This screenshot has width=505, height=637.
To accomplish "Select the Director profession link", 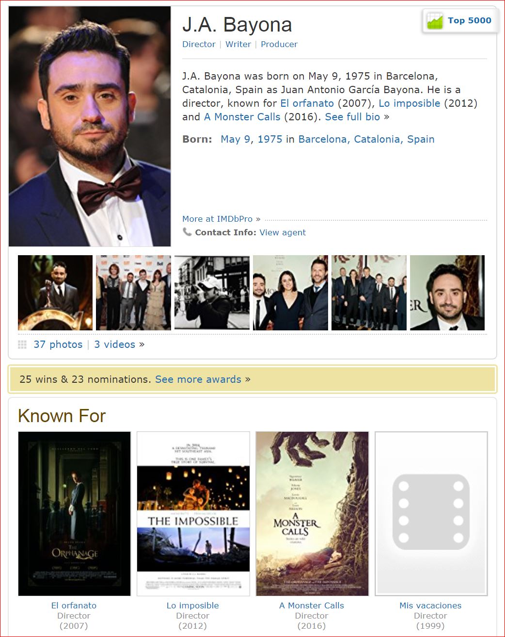I will coord(199,44).
